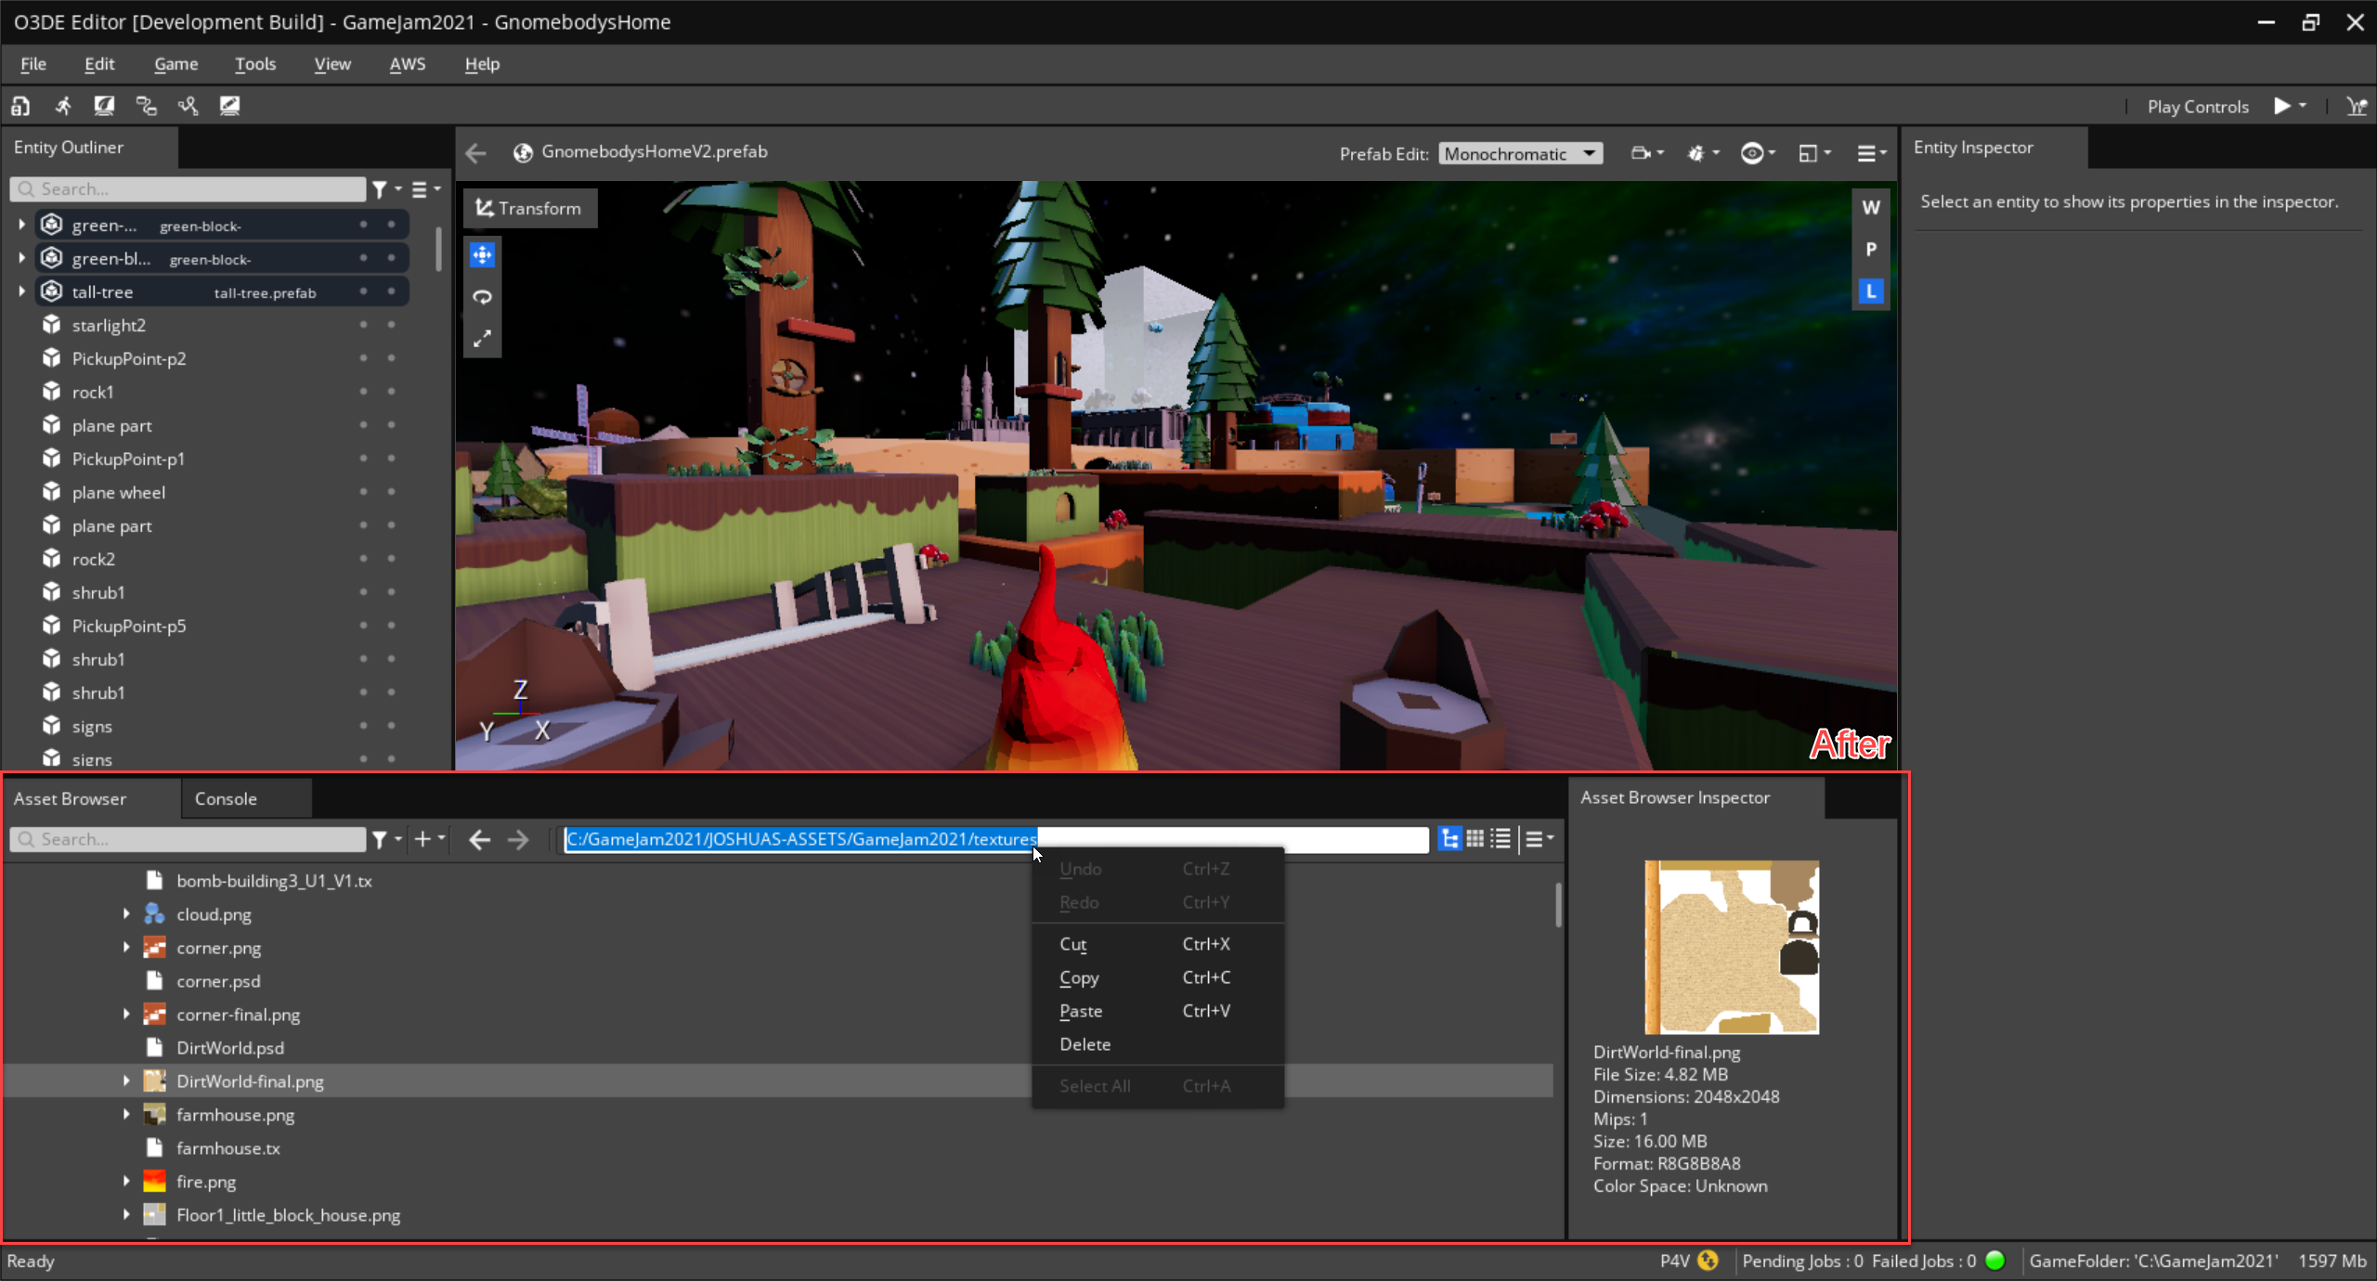Toggle Parent reference space button P
This screenshot has width=2377, height=1281.
(x=1870, y=249)
